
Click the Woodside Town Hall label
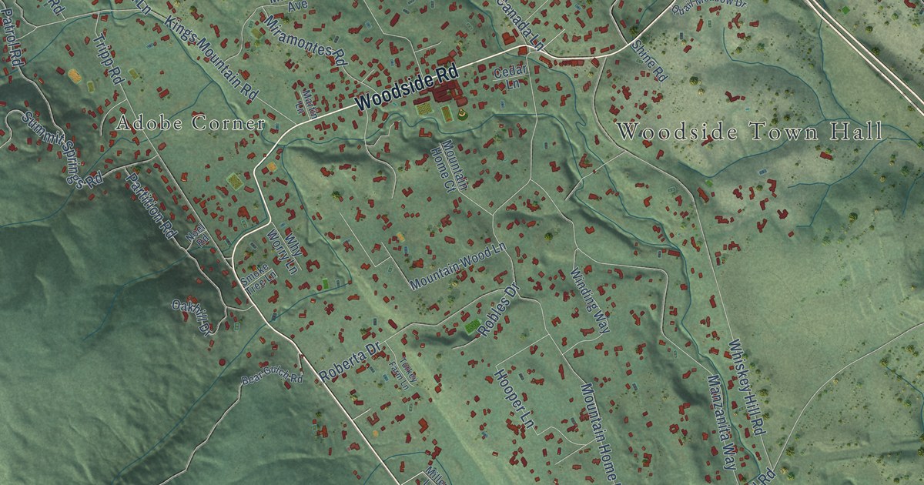pos(750,132)
